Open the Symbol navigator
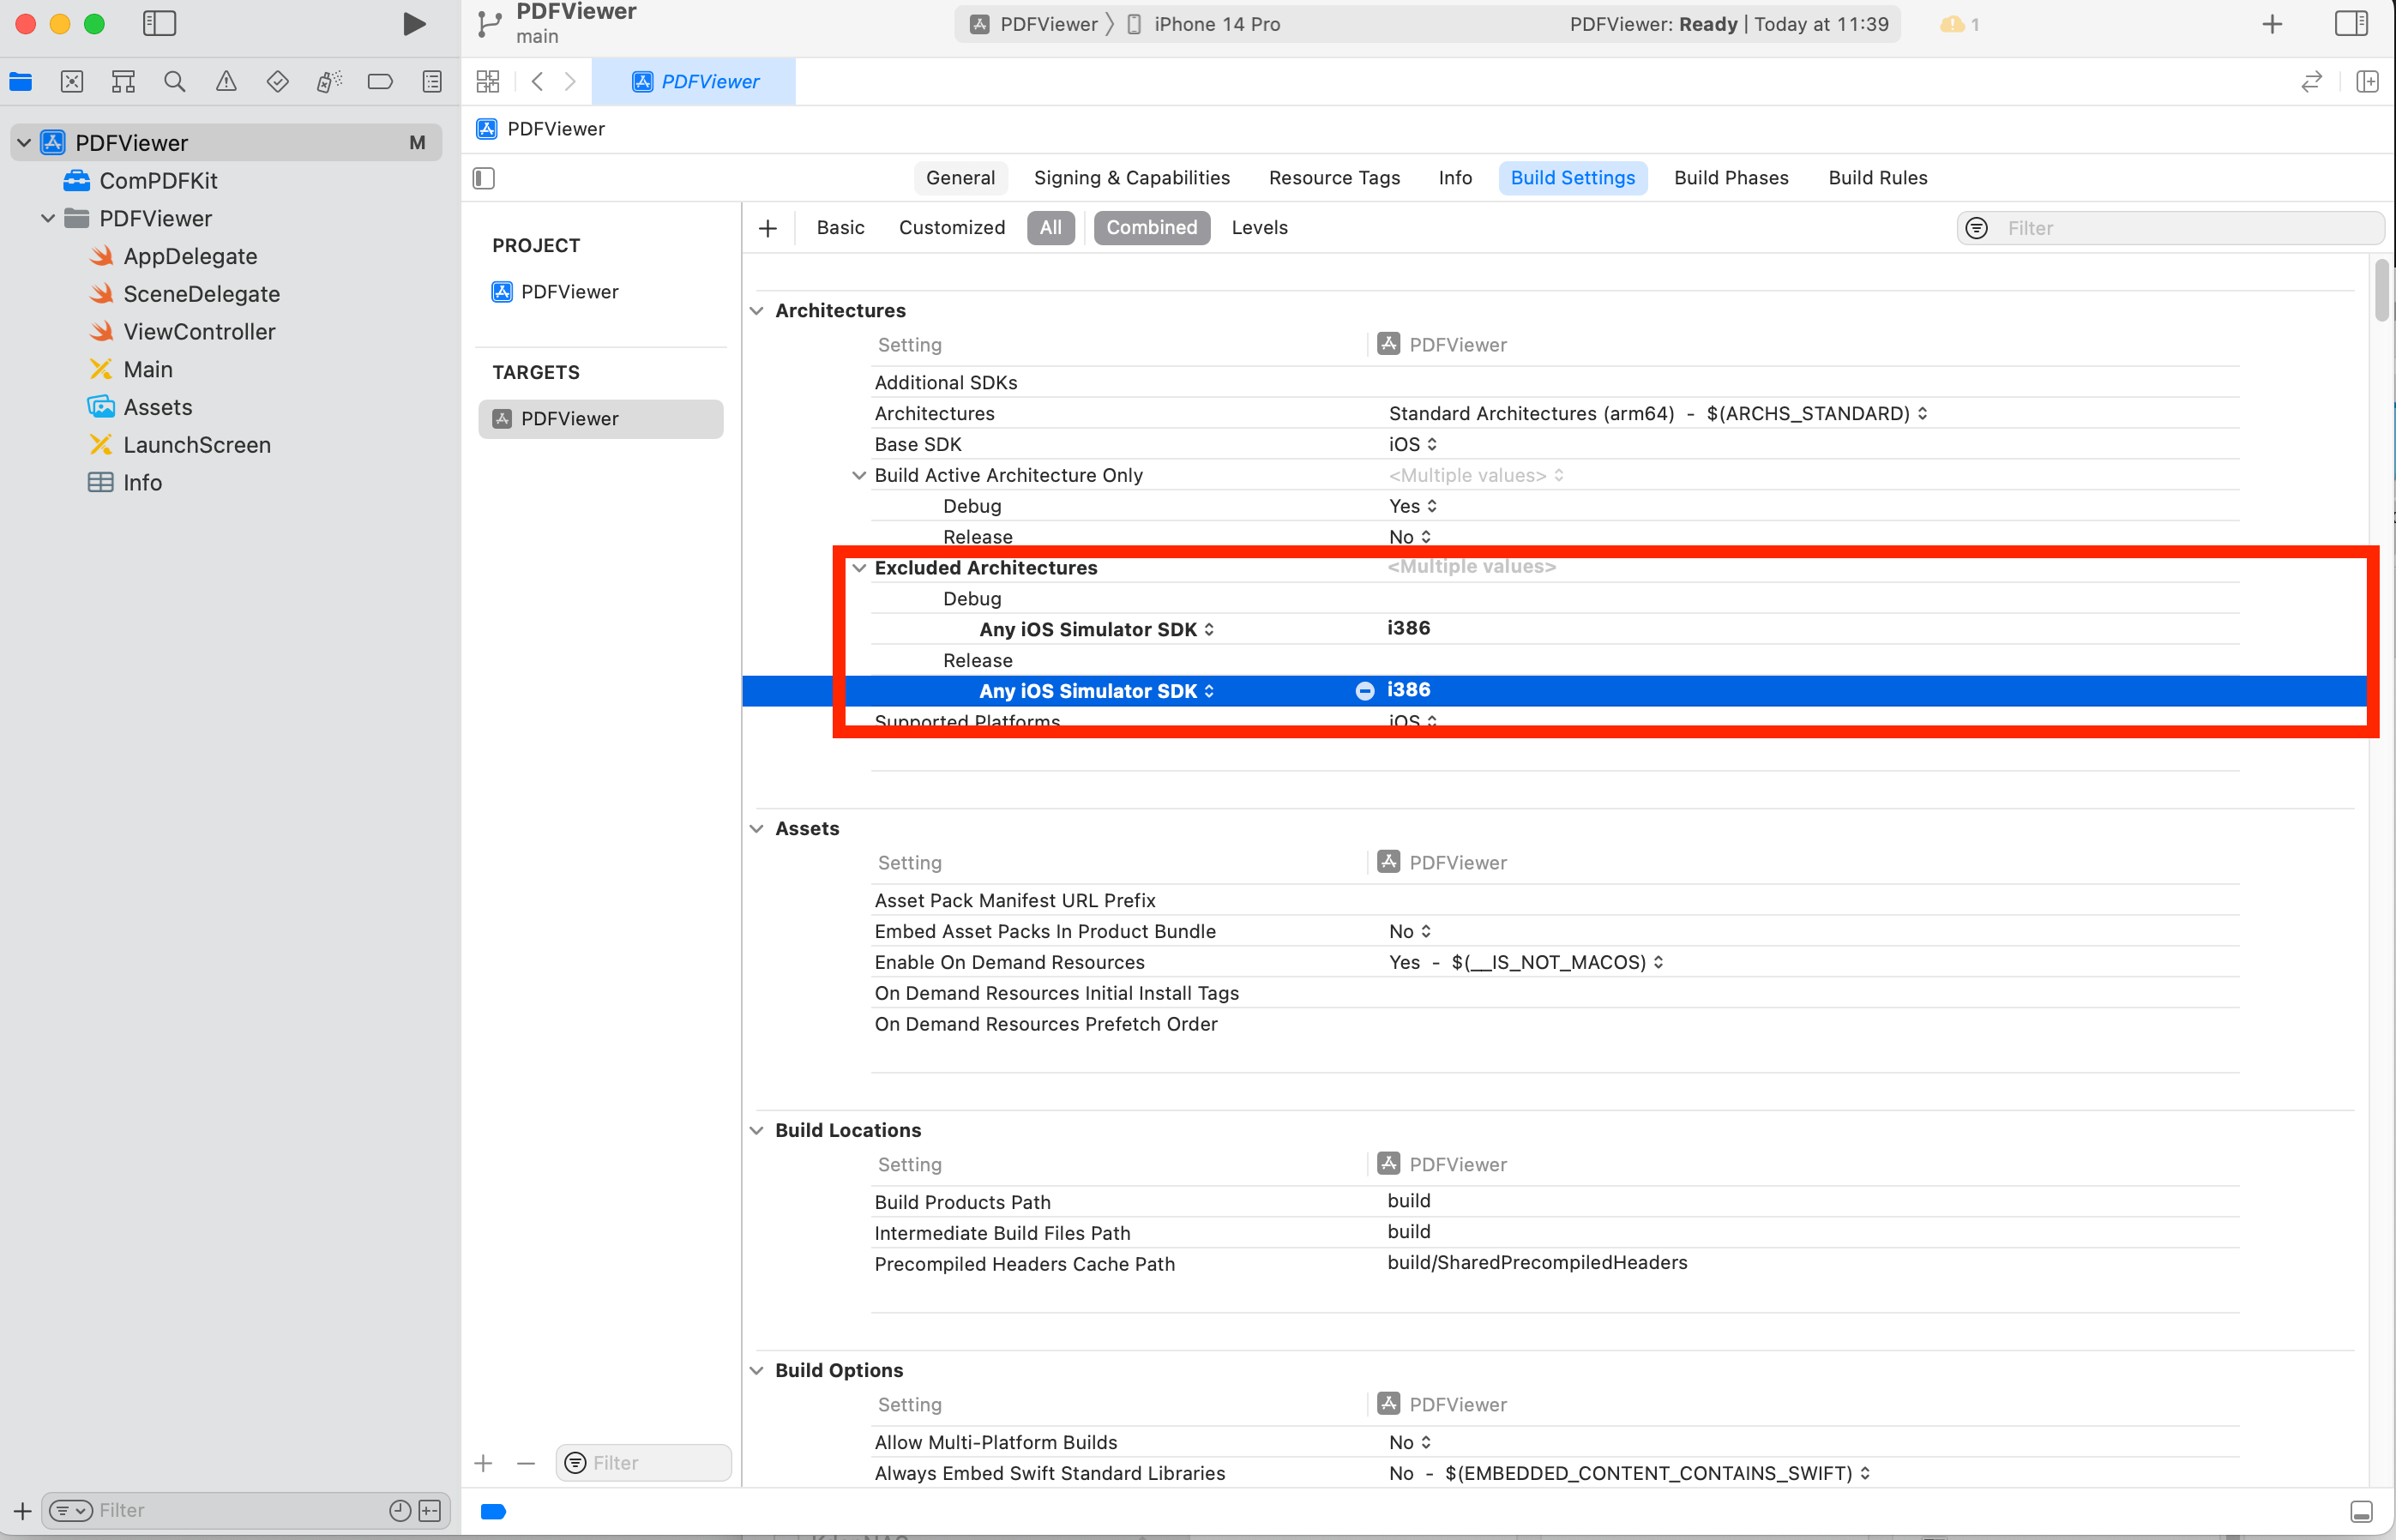This screenshot has height=1540, width=2396. click(123, 82)
